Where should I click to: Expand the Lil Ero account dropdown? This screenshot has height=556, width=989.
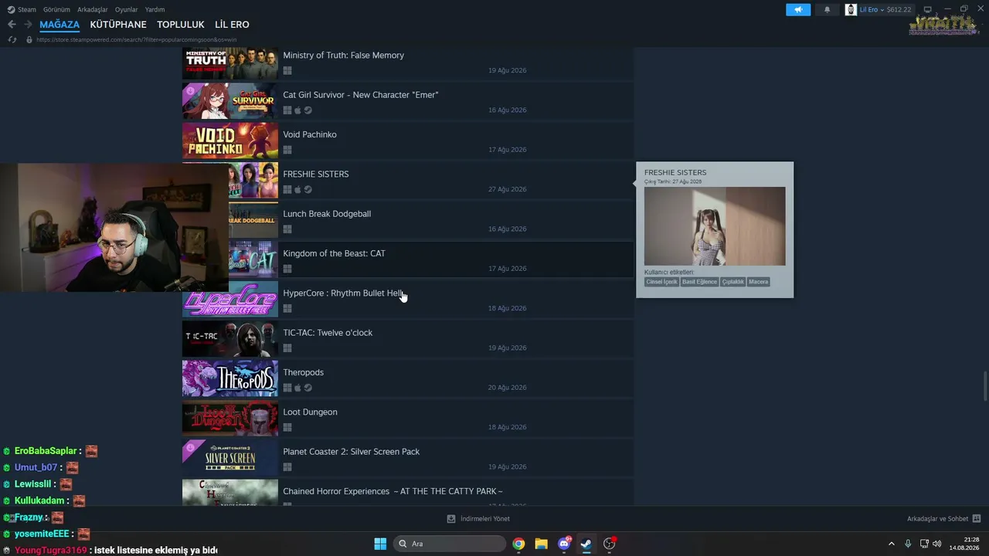pos(882,9)
